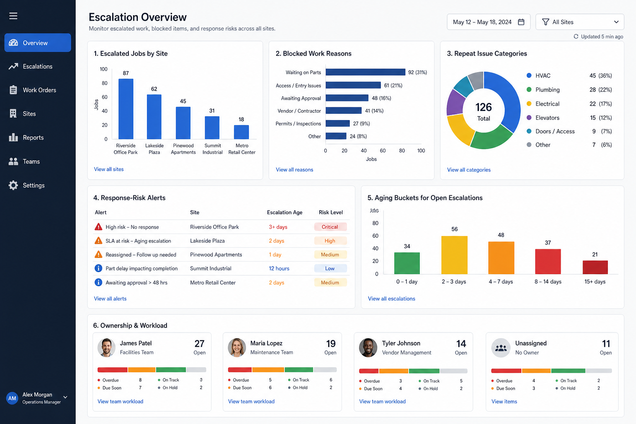
Task: Open the Unassigned View items link
Action: [504, 401]
